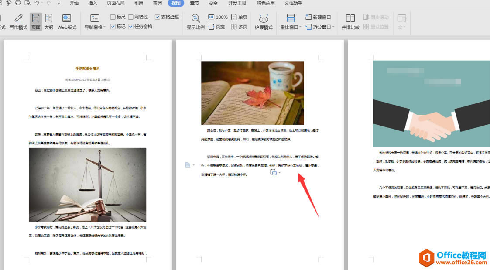Select the scales of justice image

tap(88, 185)
